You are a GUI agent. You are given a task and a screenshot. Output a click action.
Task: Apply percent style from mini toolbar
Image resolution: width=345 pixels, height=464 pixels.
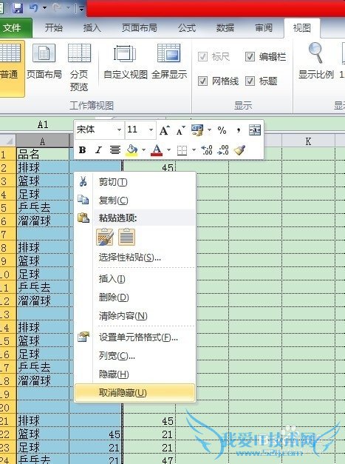pyautogui.click(x=222, y=130)
